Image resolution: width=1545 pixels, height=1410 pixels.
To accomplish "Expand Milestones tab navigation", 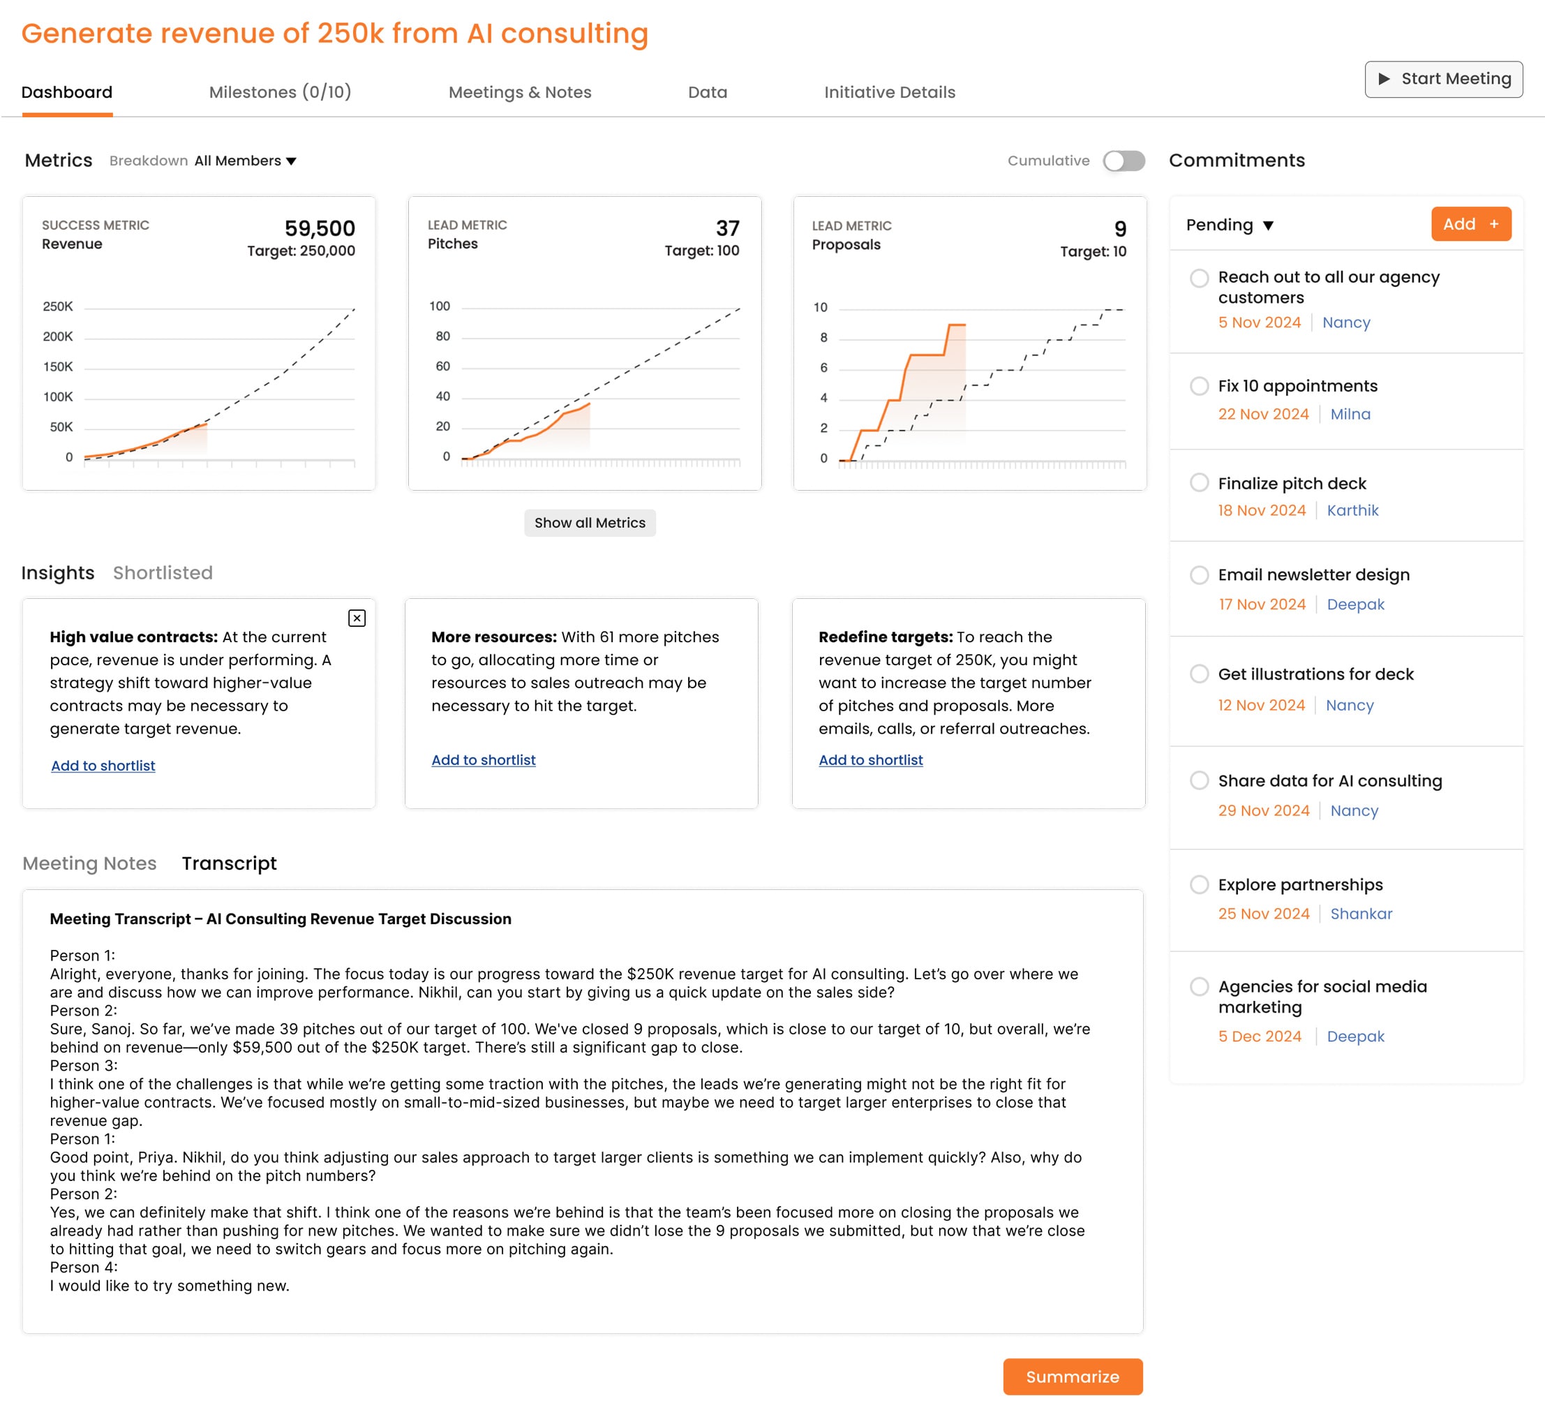I will pos(280,91).
